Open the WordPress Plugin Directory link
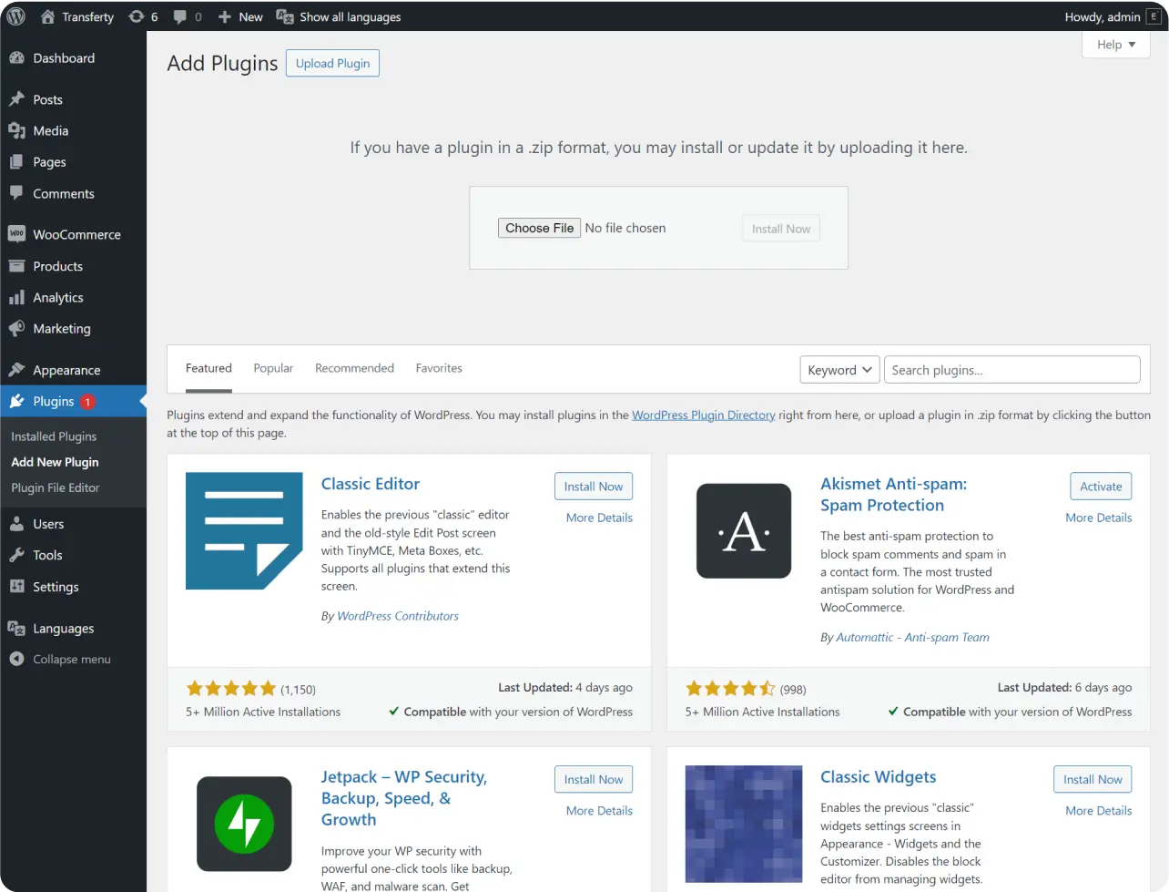 coord(703,415)
